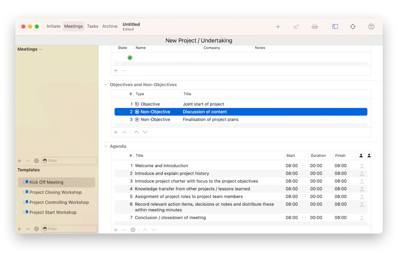Open agenda gear settings

(x=133, y=230)
